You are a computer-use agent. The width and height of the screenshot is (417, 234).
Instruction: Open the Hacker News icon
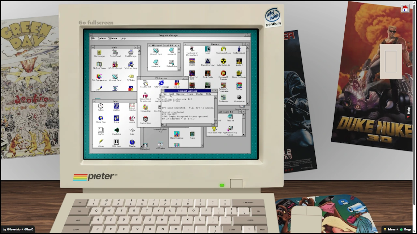coord(145,119)
